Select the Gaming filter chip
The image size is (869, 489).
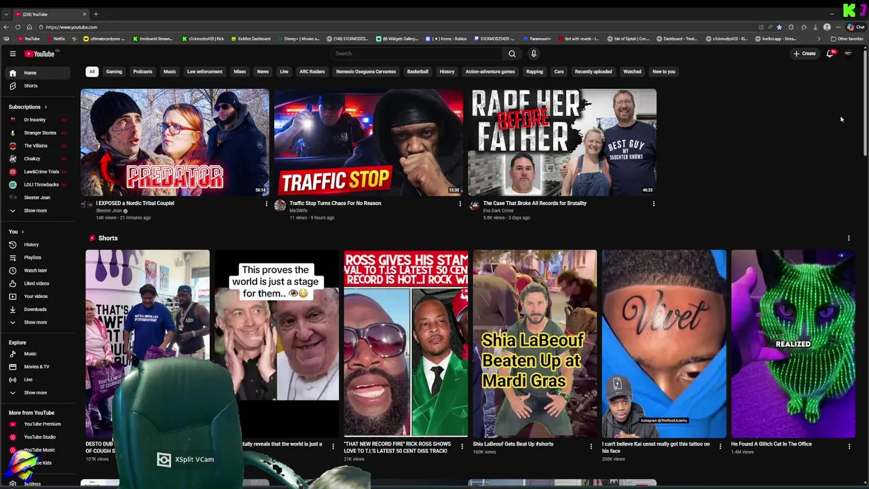(114, 71)
